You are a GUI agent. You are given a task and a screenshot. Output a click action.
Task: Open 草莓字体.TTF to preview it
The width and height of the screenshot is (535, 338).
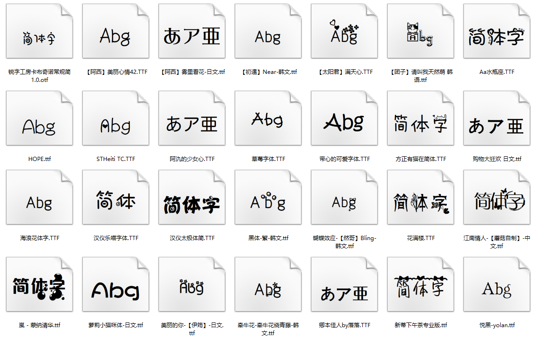[x=268, y=119]
